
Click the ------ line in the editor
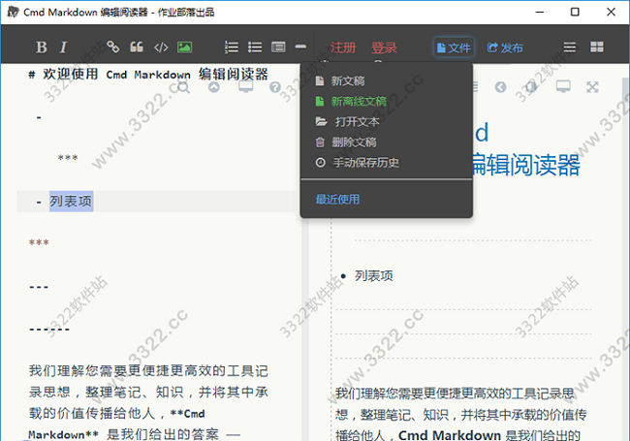tap(49, 330)
